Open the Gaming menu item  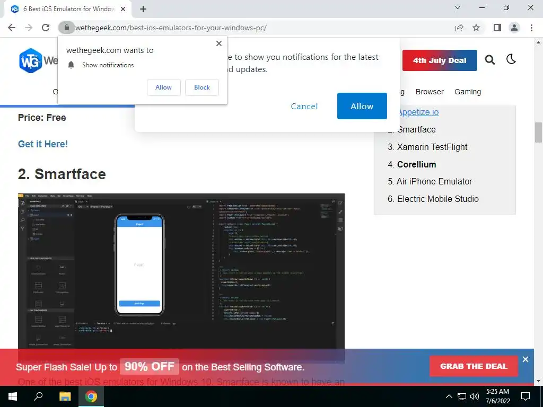point(468,92)
